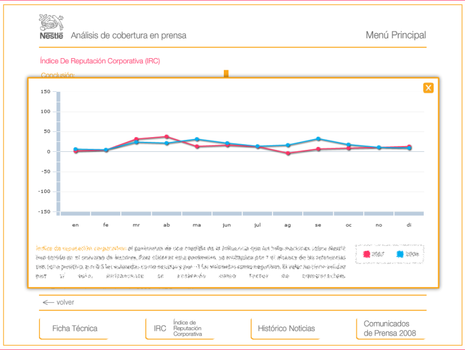Click the 'di' month axis label
The width and height of the screenshot is (465, 350).
tap(409, 225)
